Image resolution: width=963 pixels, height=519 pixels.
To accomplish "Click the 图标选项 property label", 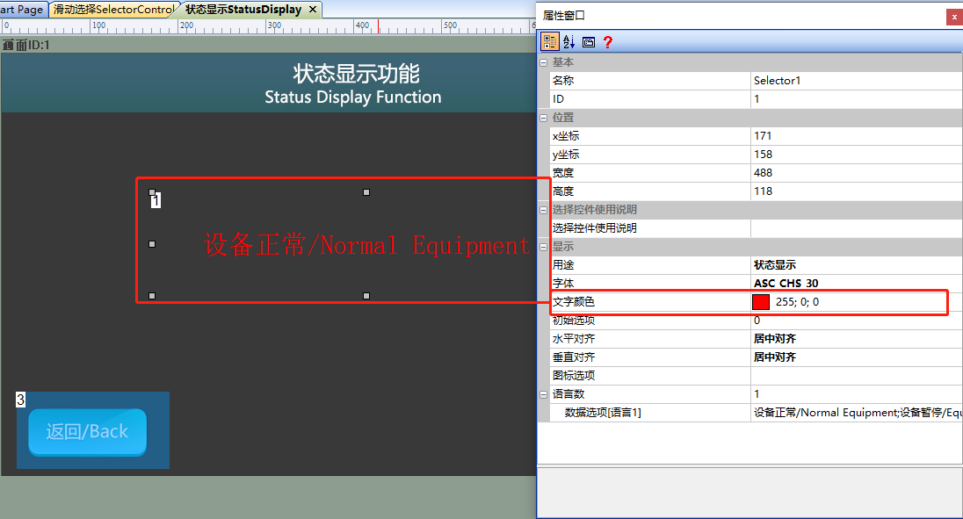I will click(x=574, y=376).
